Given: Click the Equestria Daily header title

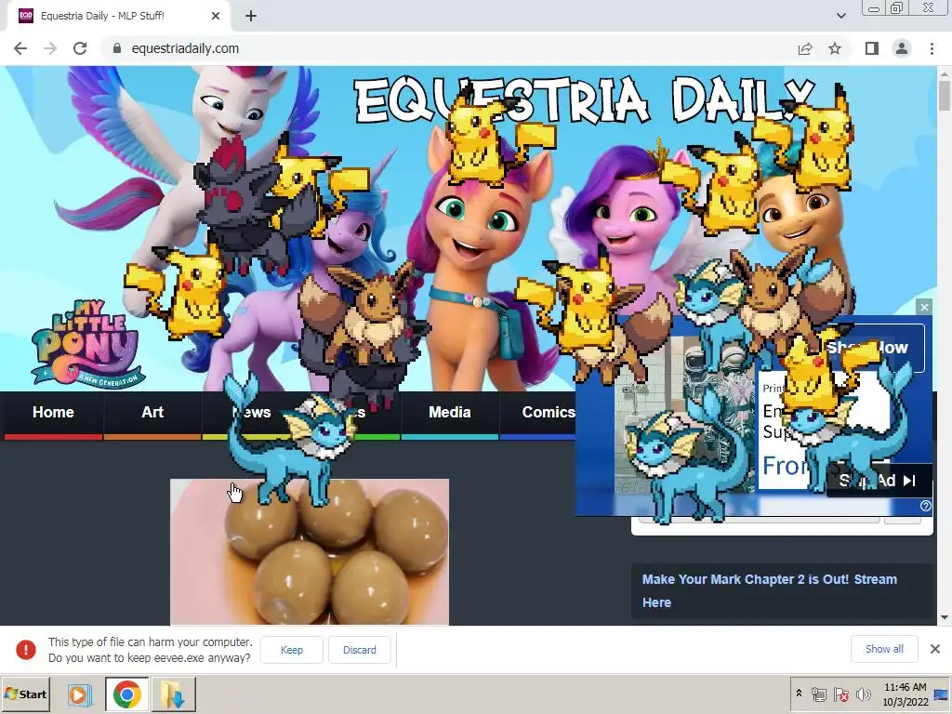Looking at the screenshot, I should [584, 100].
